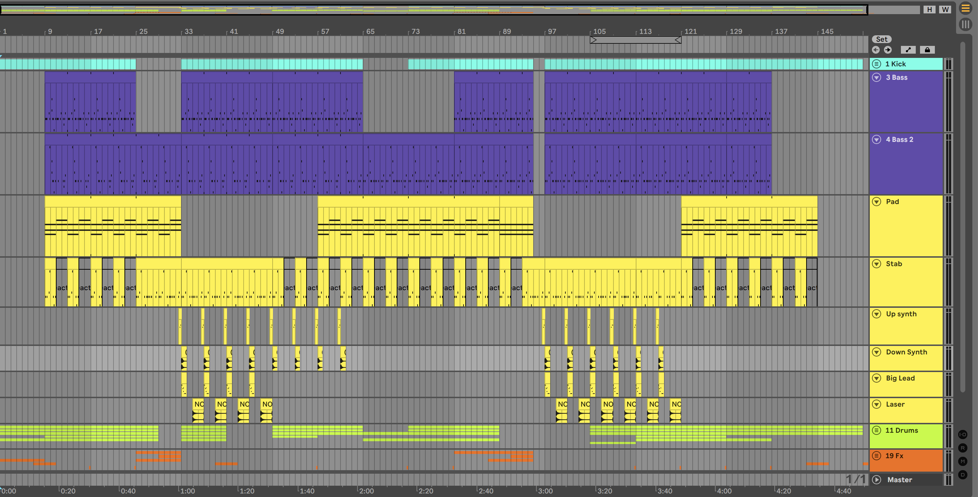Toggle Returns visibility with R button

point(962,448)
